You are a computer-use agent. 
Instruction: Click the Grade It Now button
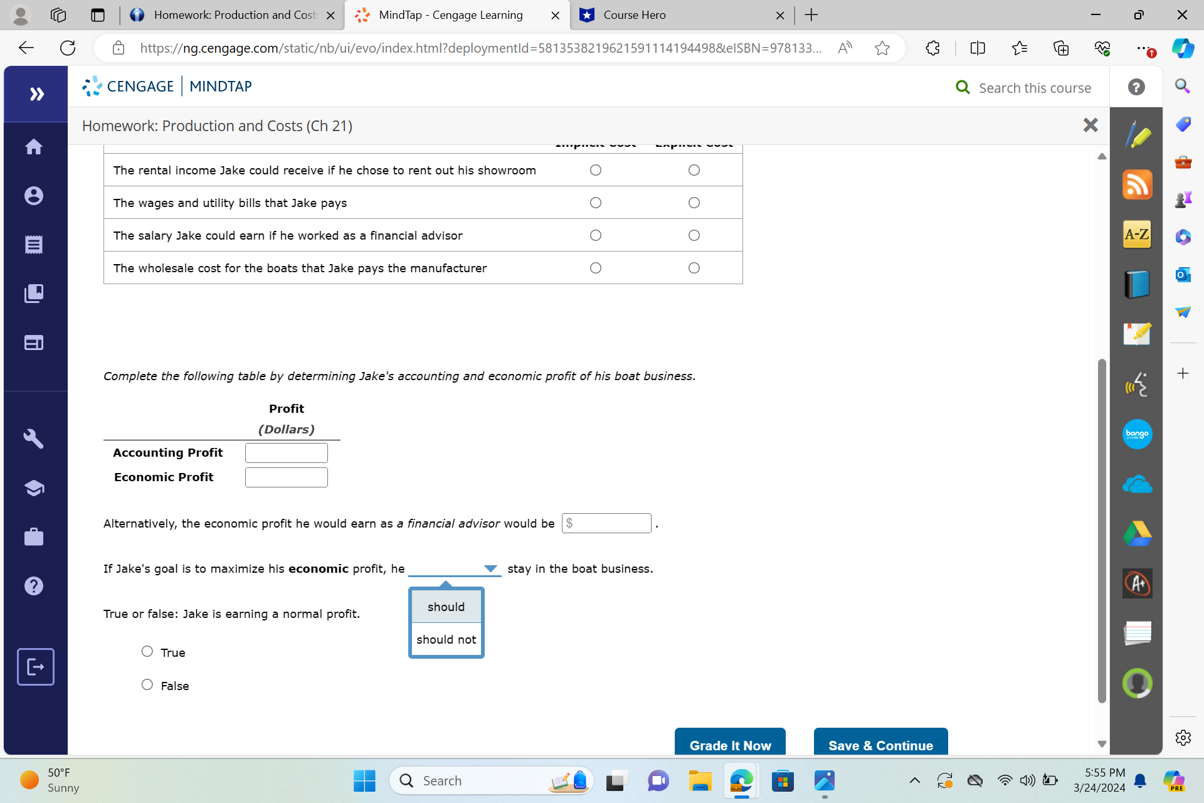729,745
